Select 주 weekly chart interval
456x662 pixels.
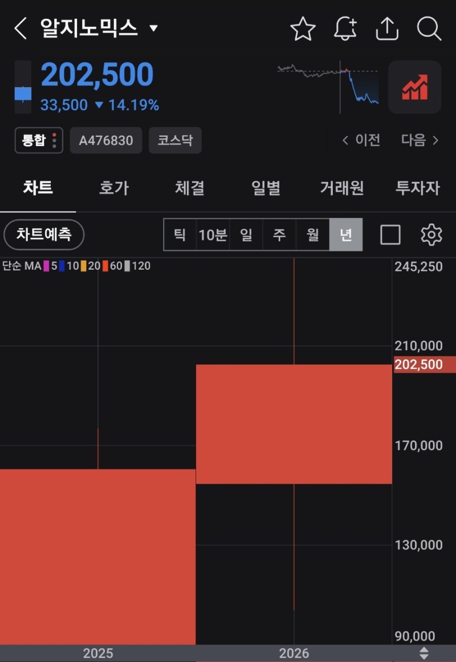279,235
